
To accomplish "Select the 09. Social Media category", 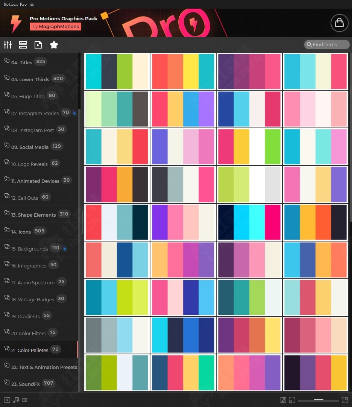I will (x=39, y=146).
